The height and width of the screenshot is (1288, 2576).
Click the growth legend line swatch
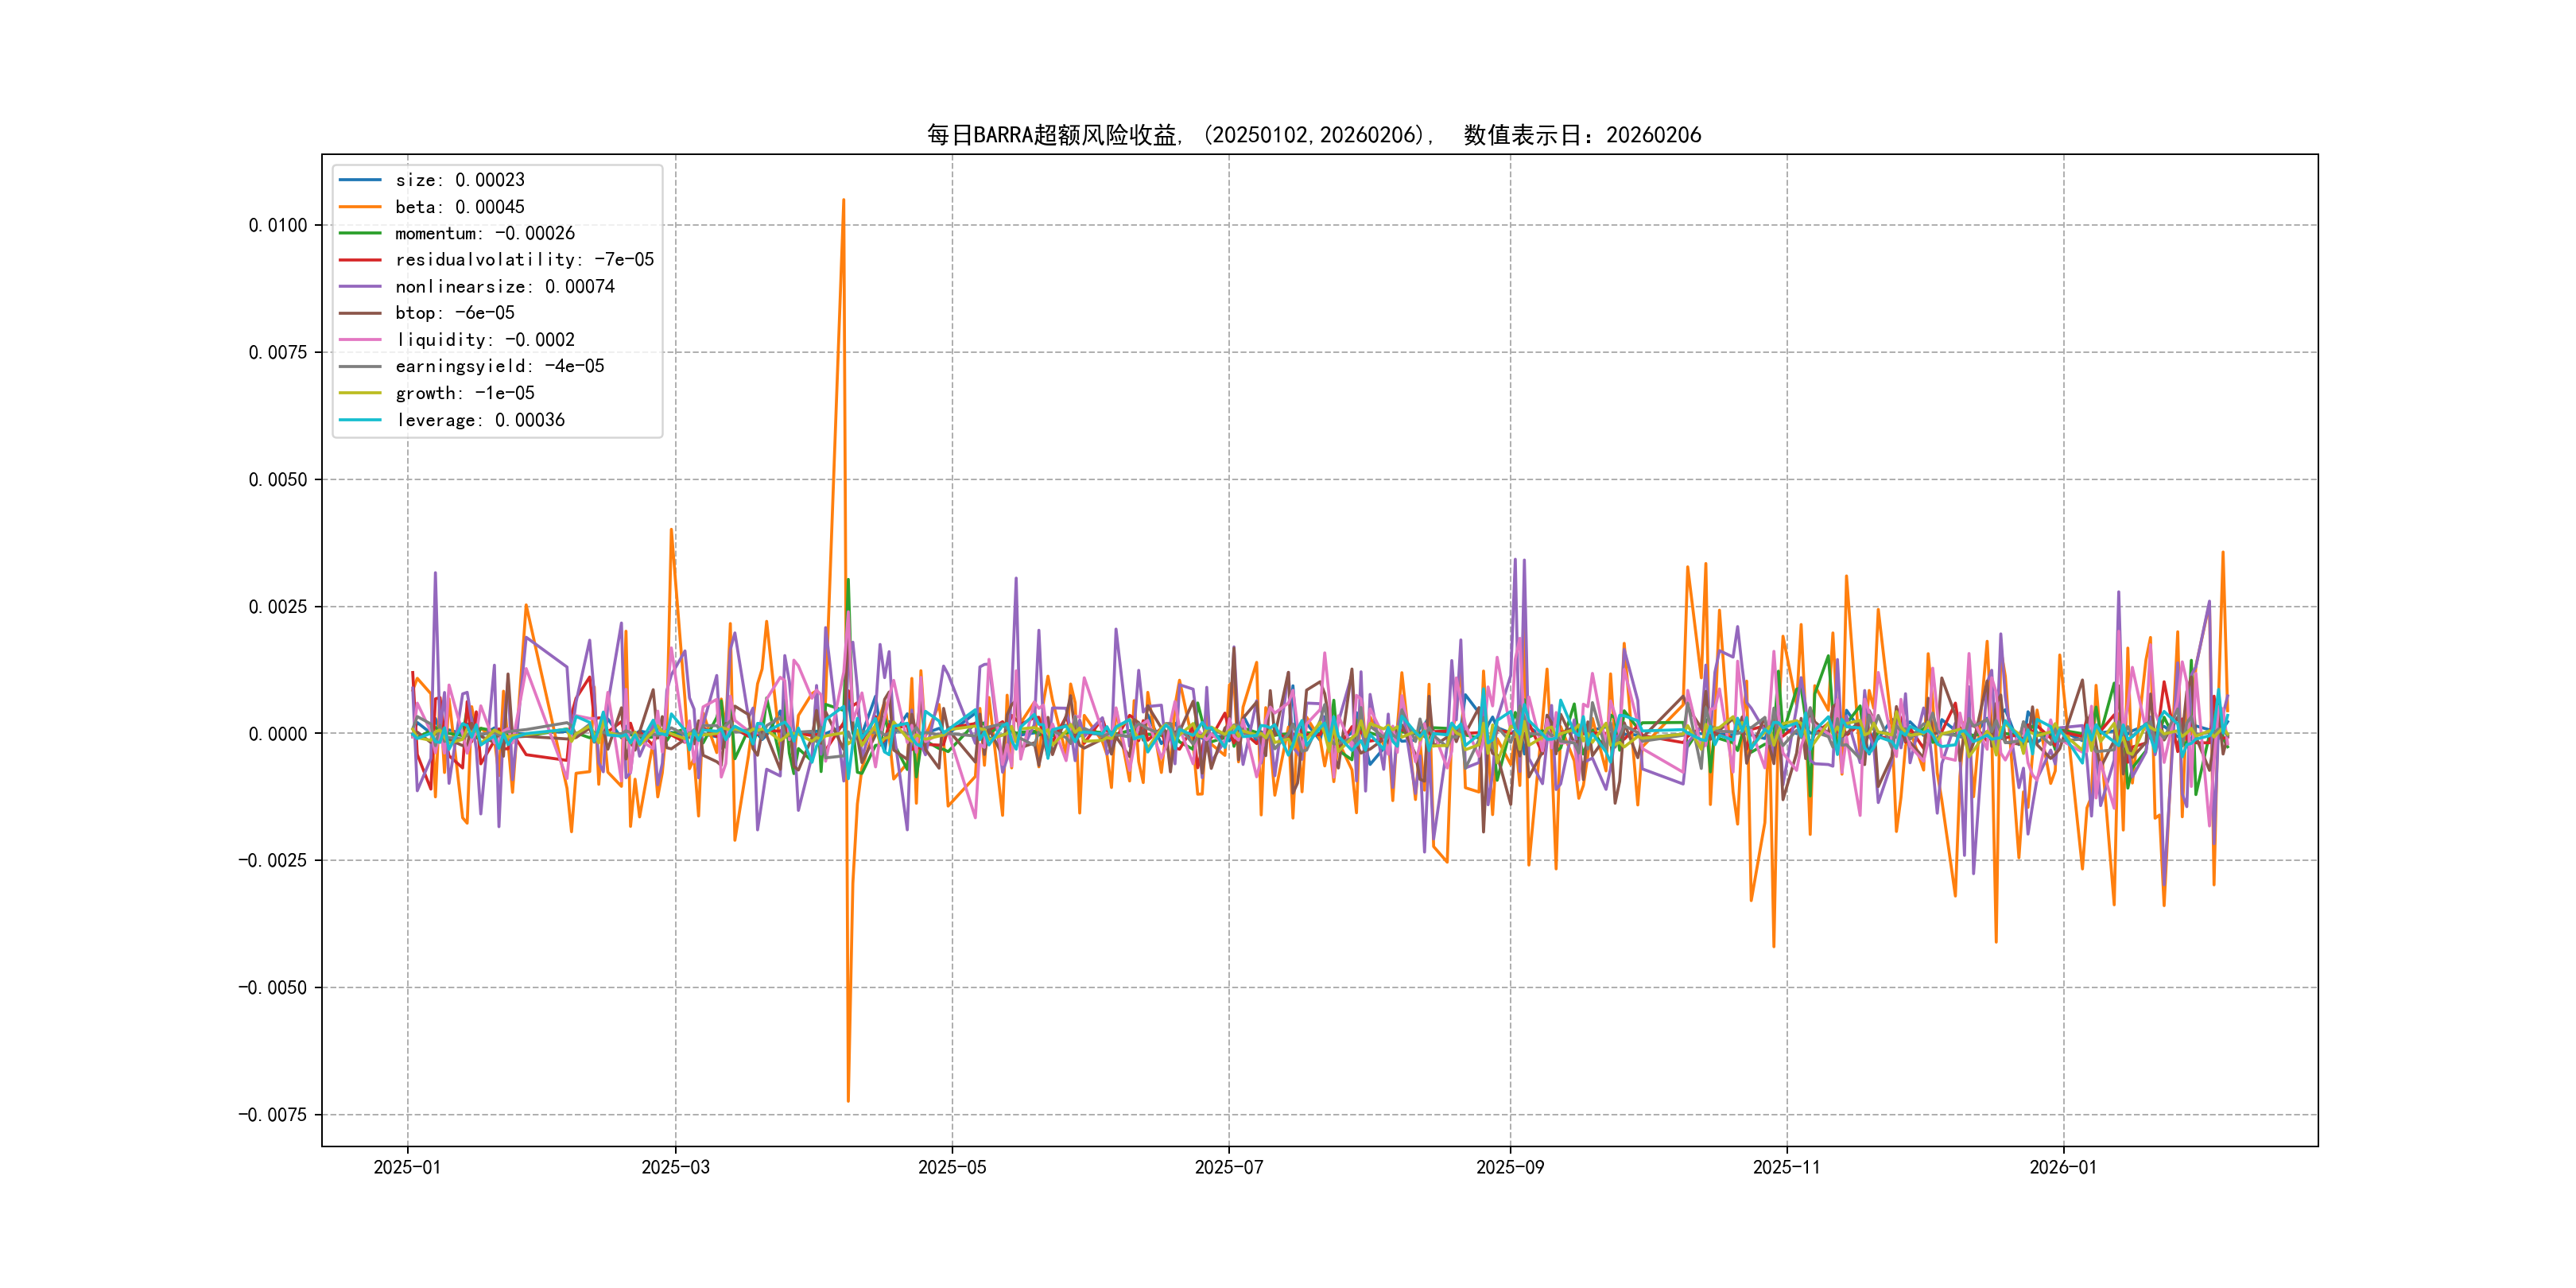[x=360, y=393]
